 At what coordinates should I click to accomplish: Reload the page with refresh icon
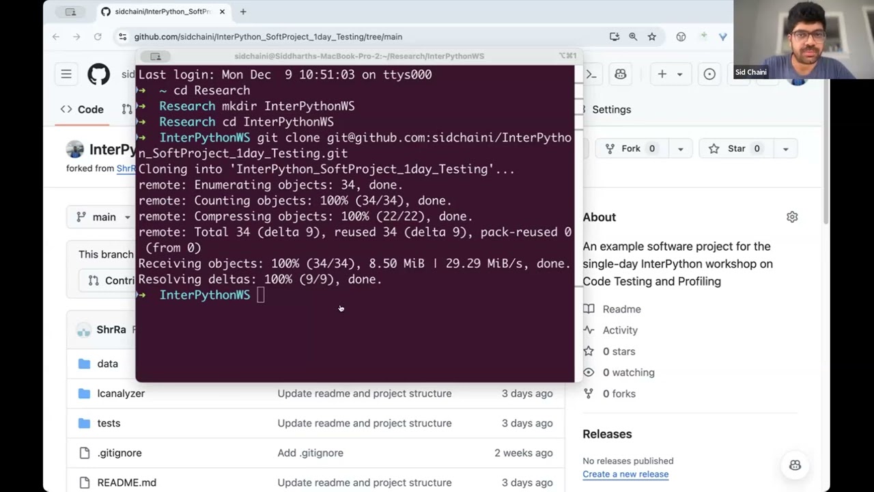pyautogui.click(x=98, y=37)
